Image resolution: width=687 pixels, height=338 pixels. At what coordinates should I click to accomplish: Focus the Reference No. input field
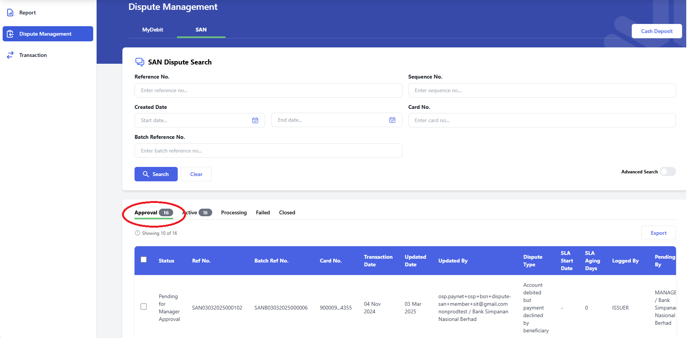coord(268,90)
